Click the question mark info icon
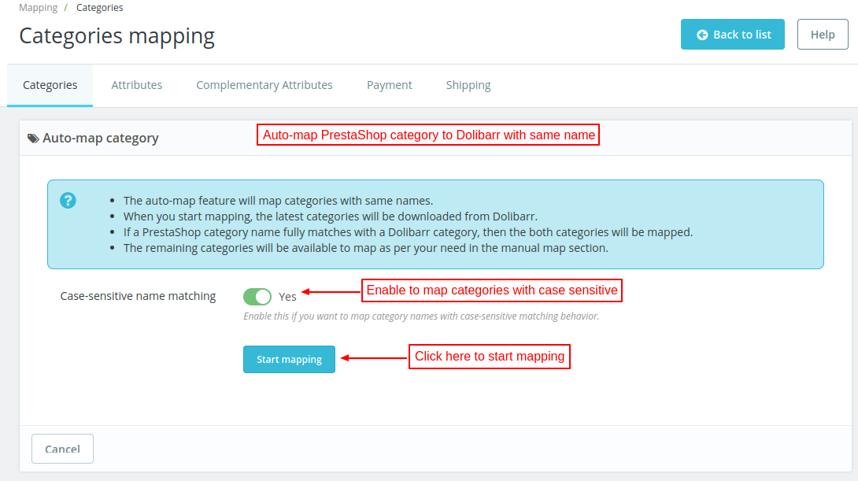 point(68,200)
